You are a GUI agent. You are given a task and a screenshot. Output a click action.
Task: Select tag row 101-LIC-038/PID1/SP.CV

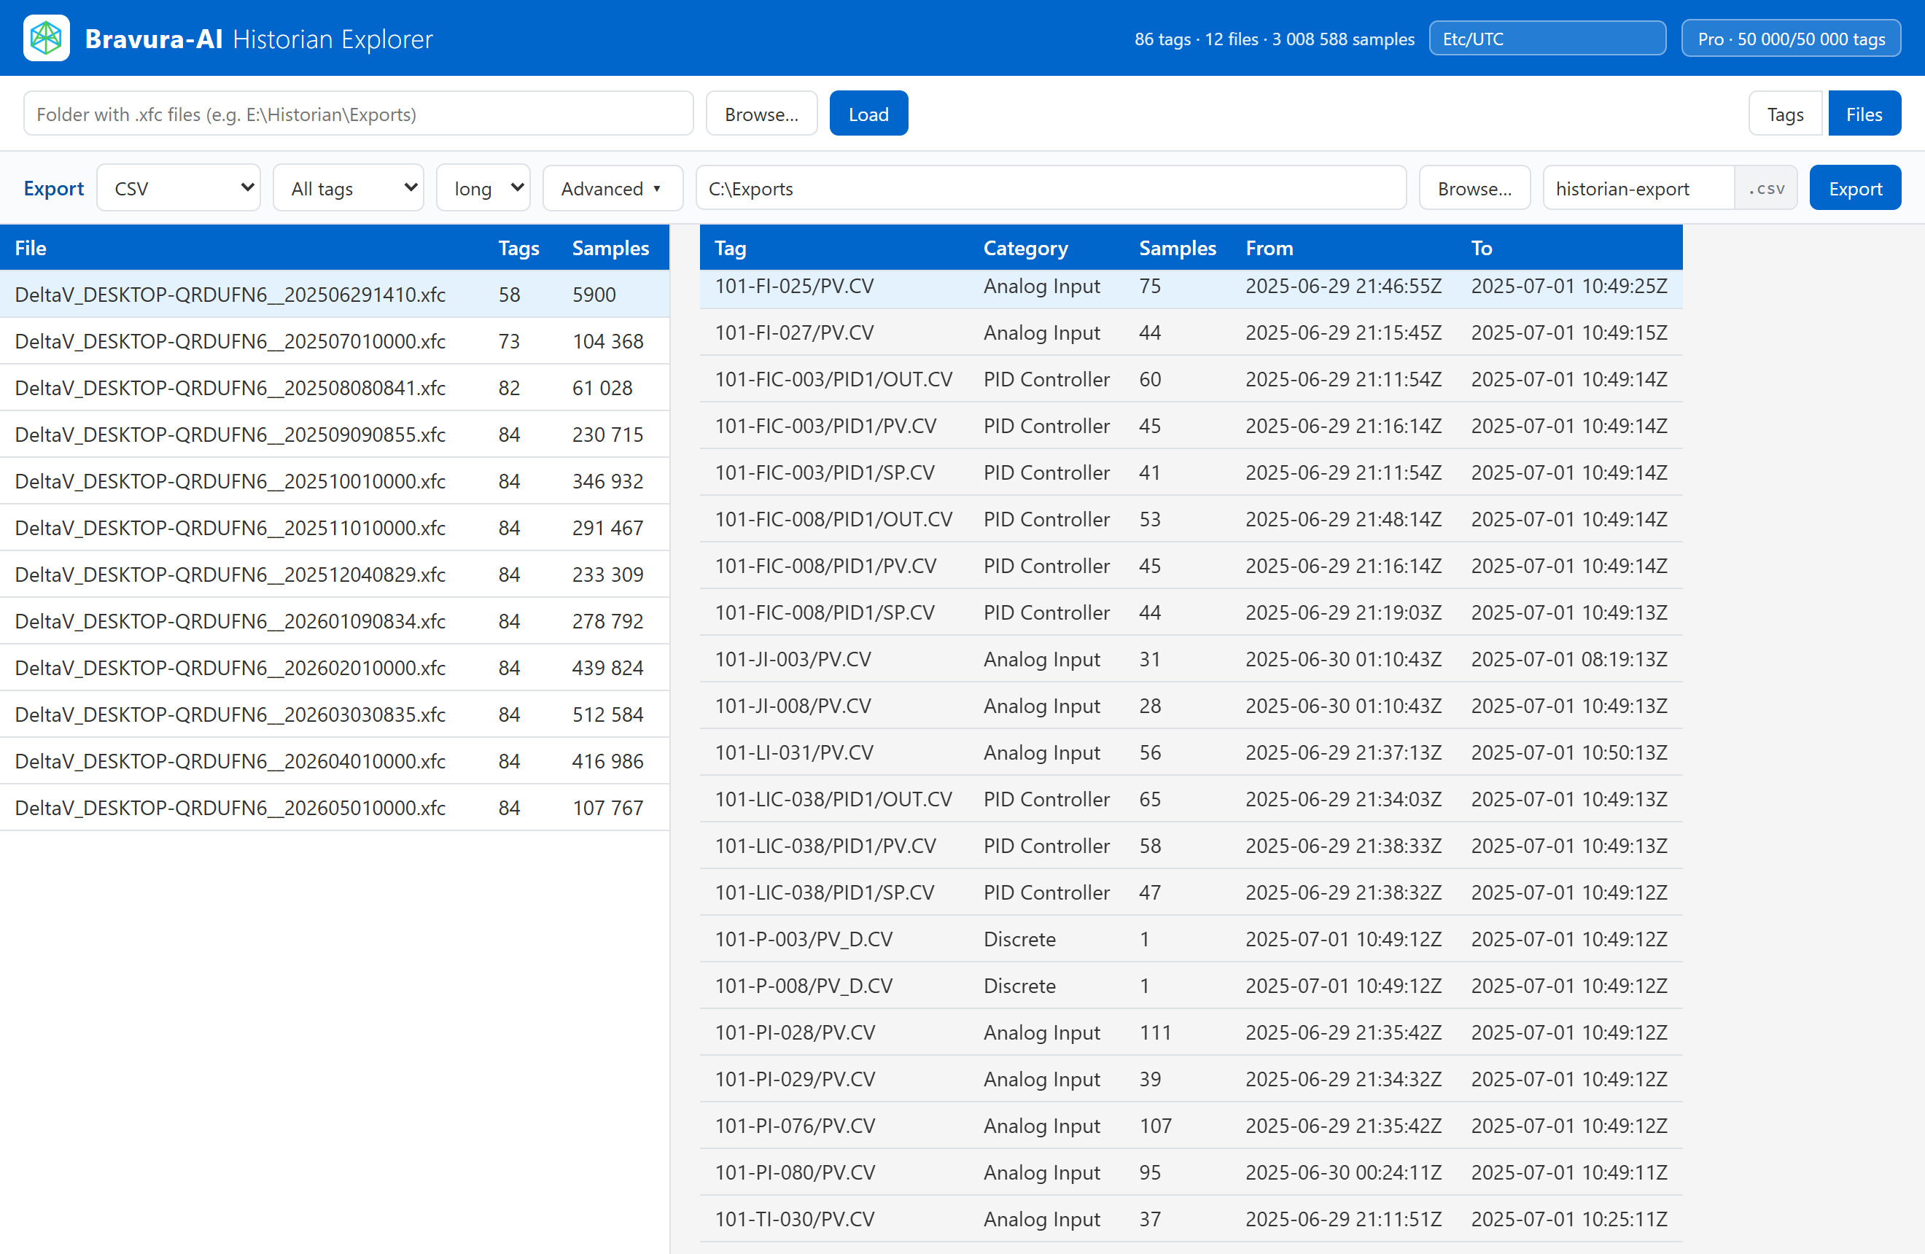point(1191,892)
